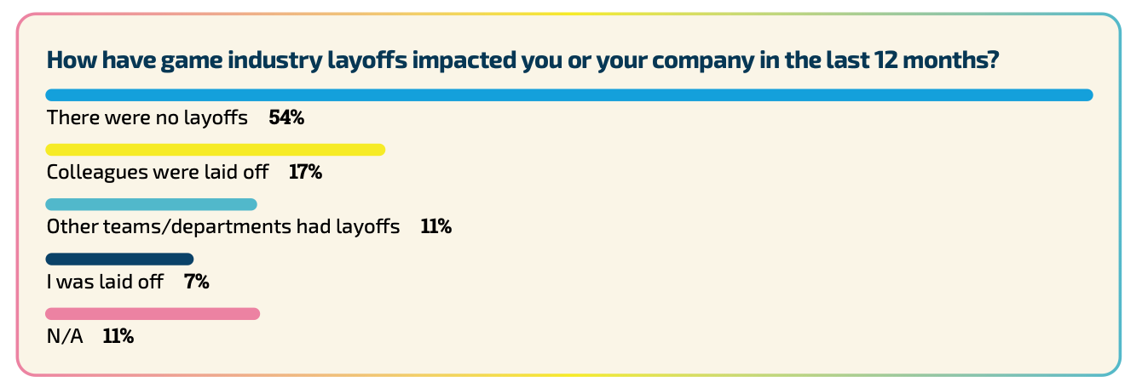This screenshot has height=388, width=1142.
Task: Click the chart title about game industry layoffs
Action: [x=522, y=61]
